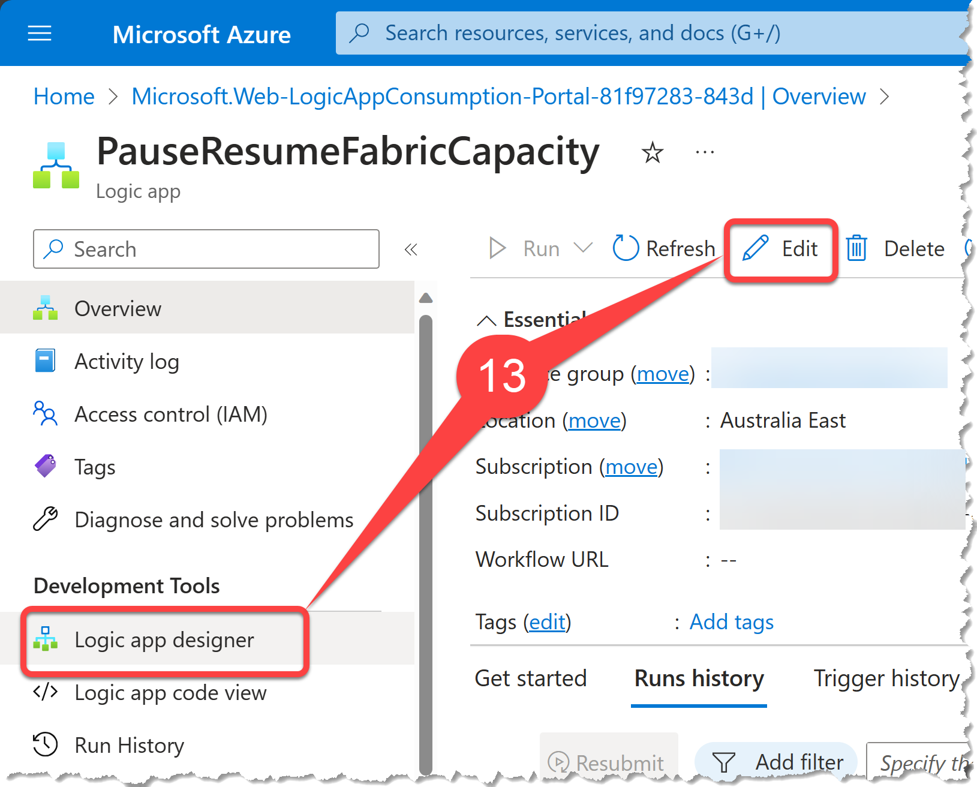This screenshot has height=787, width=977.
Task: Click the Delete trash button
Action: [895, 248]
